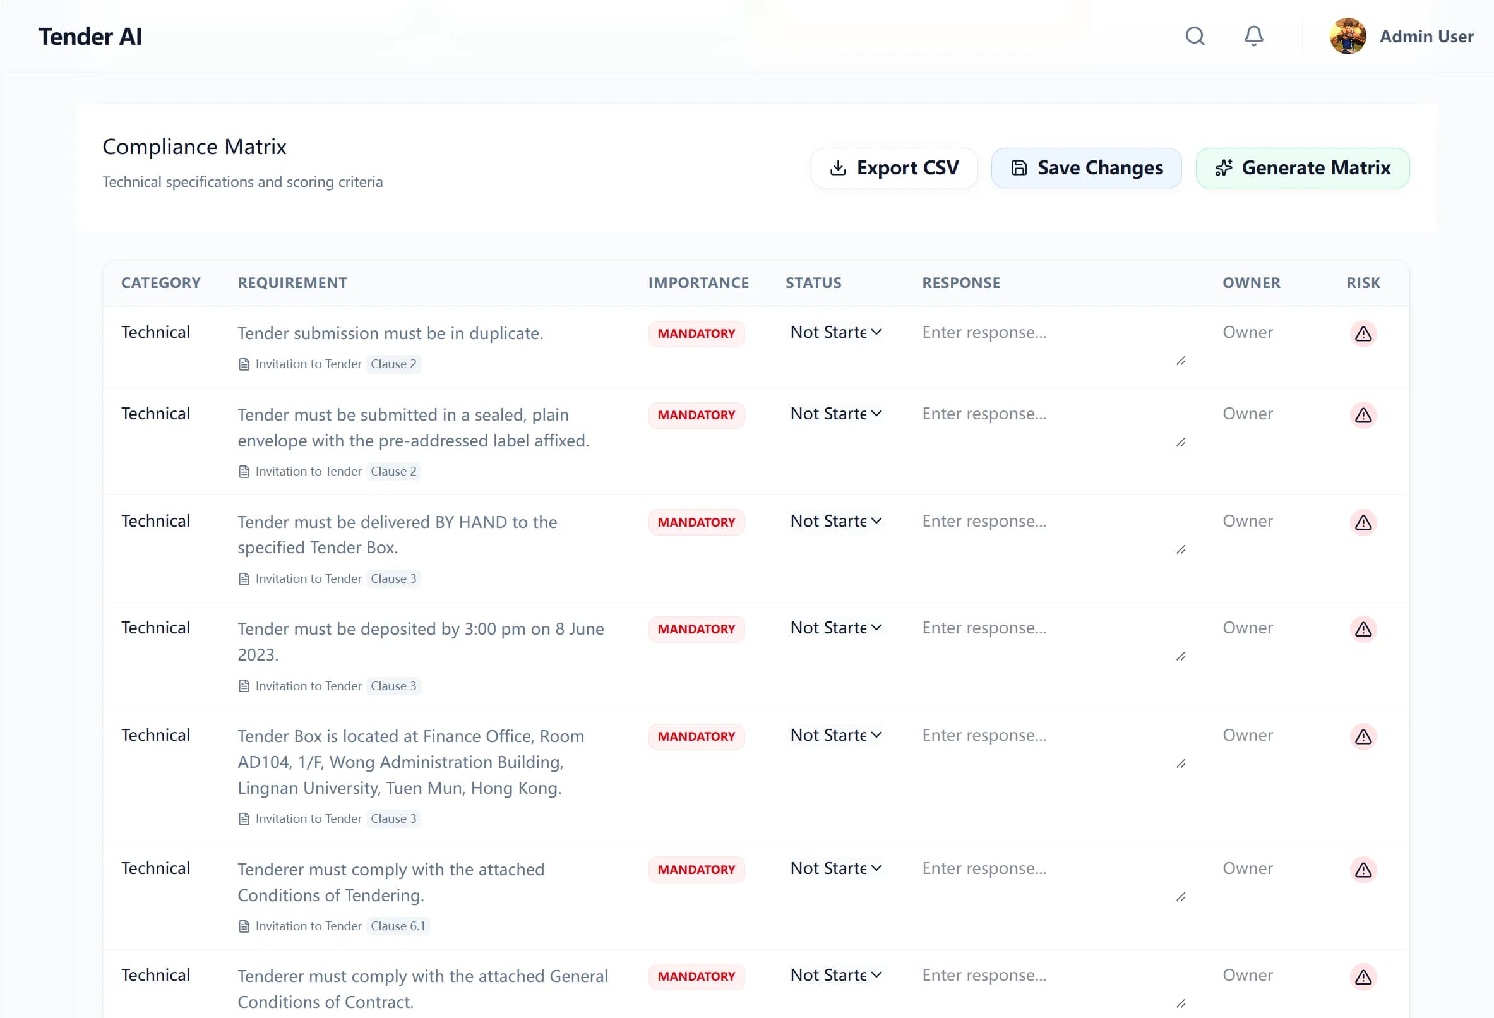Open status dropdown for duplicate submission row
The width and height of the screenshot is (1494, 1018).
[x=835, y=332]
